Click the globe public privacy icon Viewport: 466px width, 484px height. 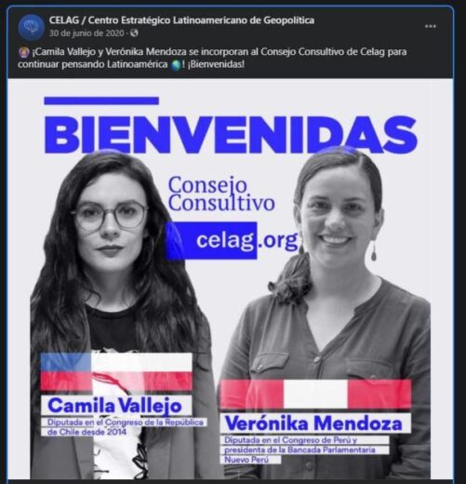pos(134,33)
